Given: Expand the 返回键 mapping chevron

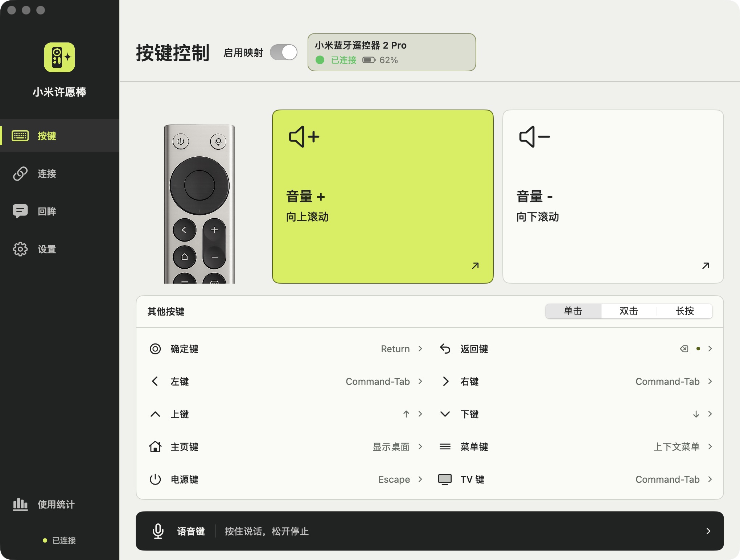Looking at the screenshot, I should [x=710, y=349].
